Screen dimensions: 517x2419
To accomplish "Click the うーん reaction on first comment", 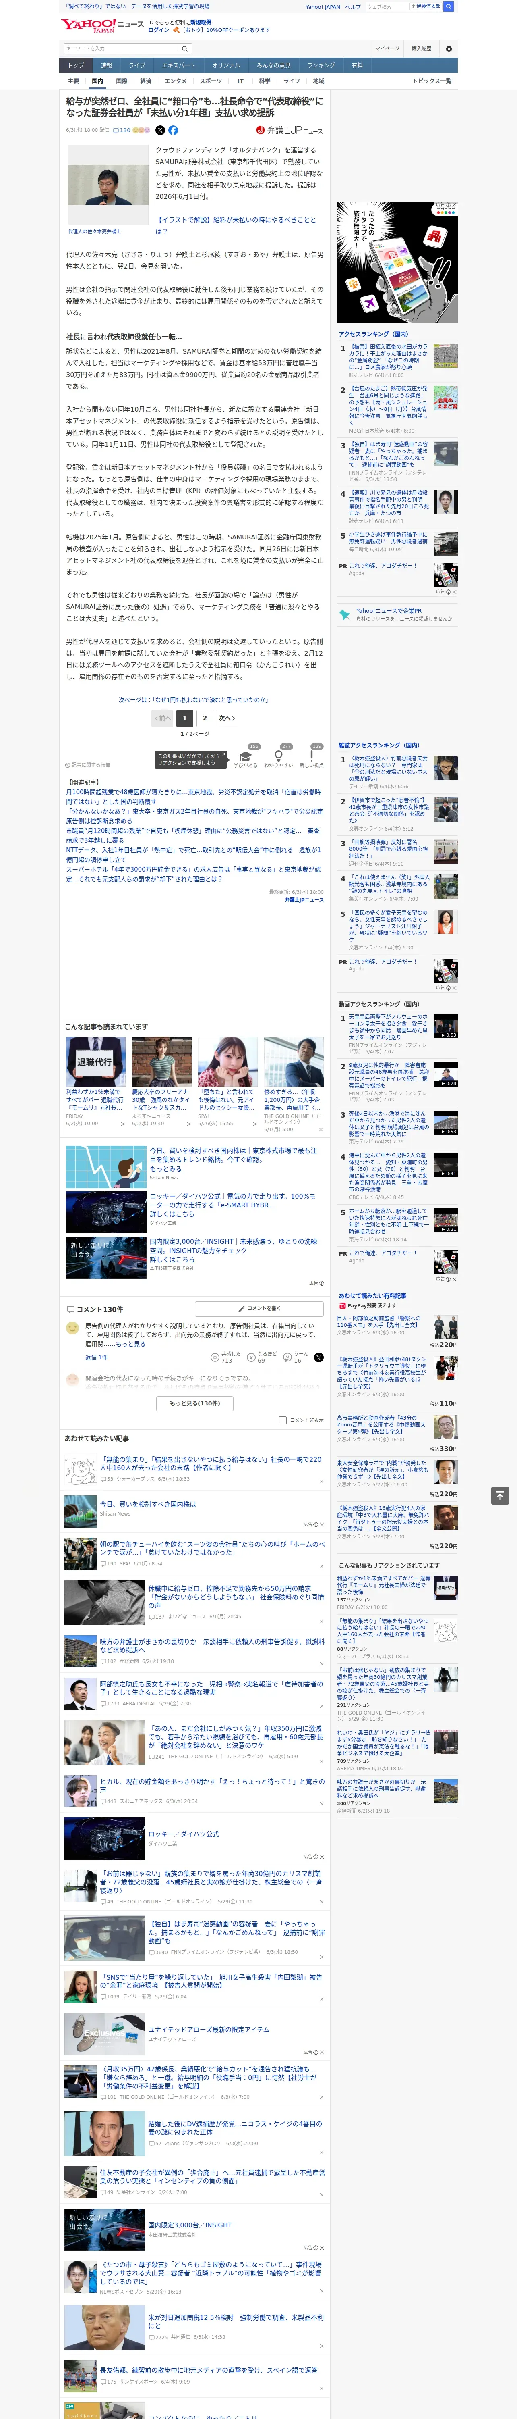I will tap(296, 1357).
